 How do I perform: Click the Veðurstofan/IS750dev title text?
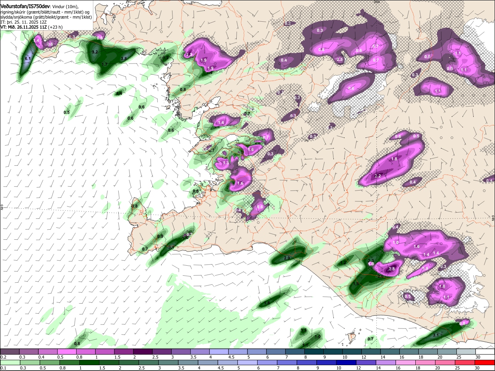point(25,7)
